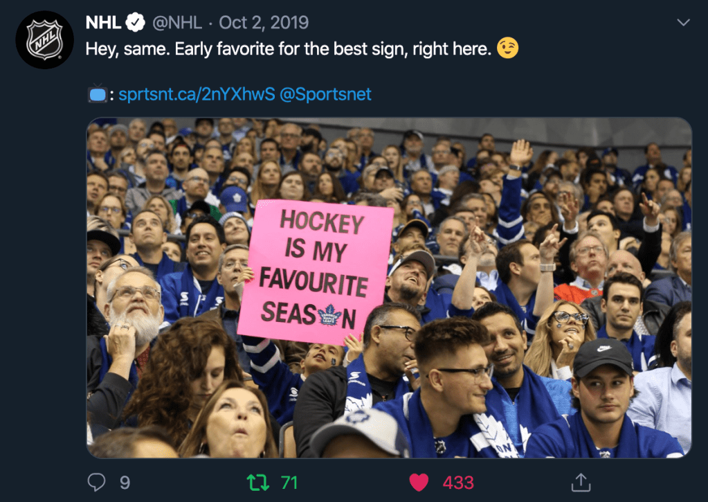
Task: Toggle the green retweet icon
Action: coord(258,481)
